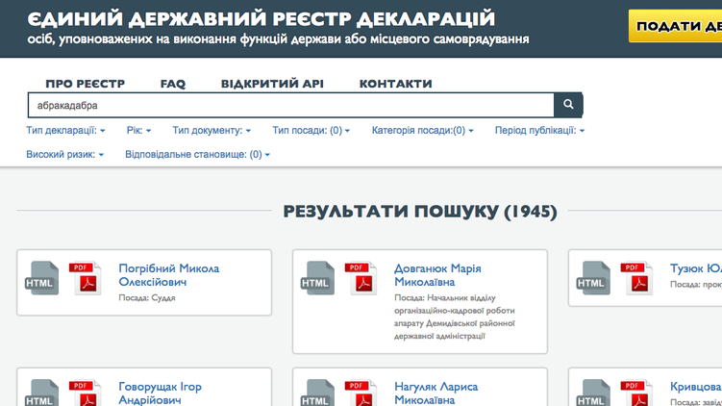This screenshot has height=406, width=722.
Task: Click the search field containing абракадабра
Action: click(x=288, y=105)
